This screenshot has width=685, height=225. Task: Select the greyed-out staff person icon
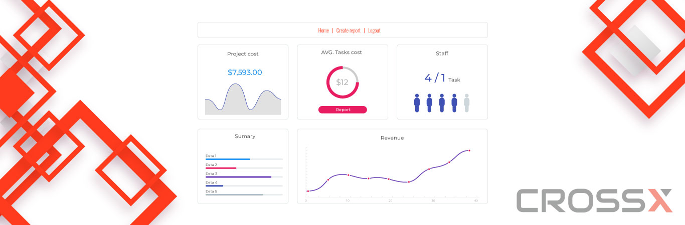467,103
